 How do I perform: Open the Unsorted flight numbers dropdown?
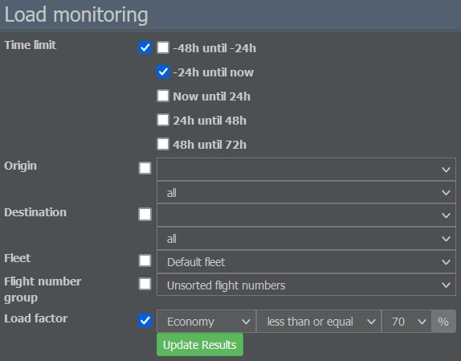306,285
